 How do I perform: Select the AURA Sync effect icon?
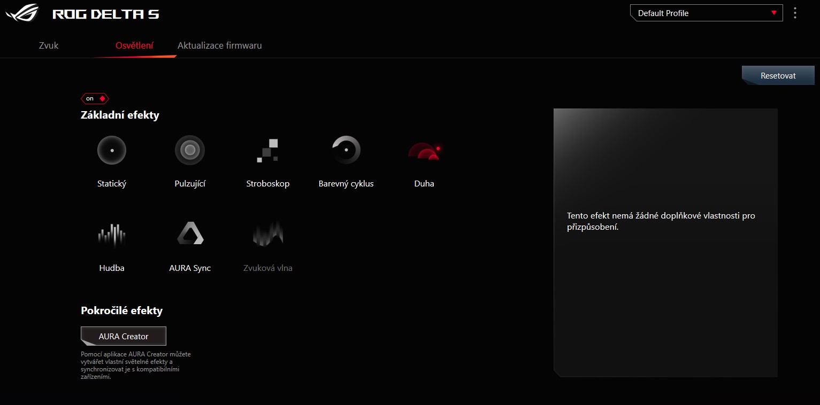click(x=190, y=233)
